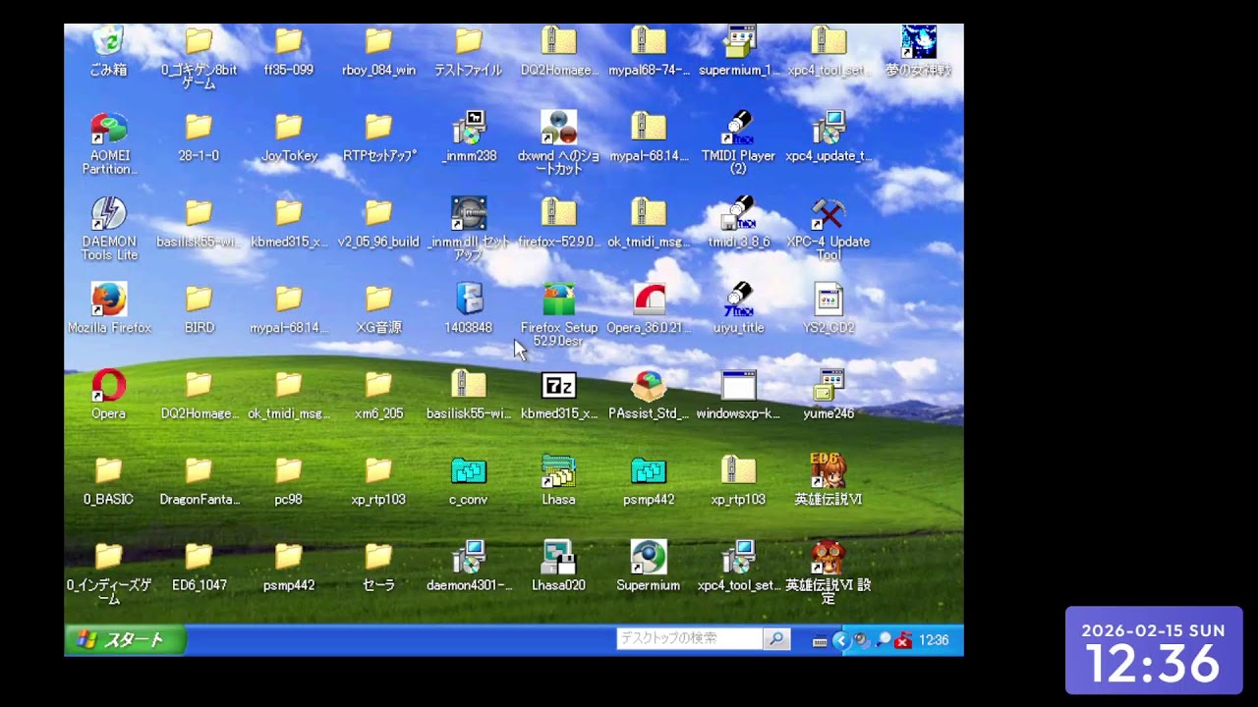The image size is (1258, 707).
Task: Select the mypal-68.14 zip archive icon
Action: click(x=649, y=128)
